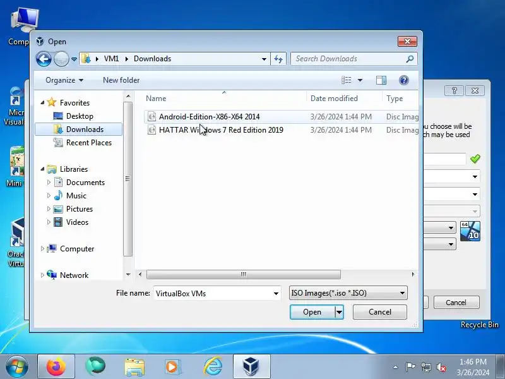Click Cancel in the background VirtualBox dialog

pos(456,303)
